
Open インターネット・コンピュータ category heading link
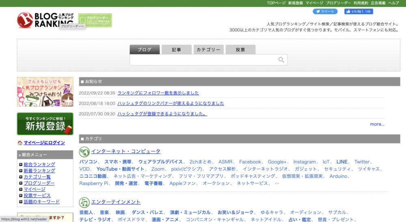tap(126, 151)
